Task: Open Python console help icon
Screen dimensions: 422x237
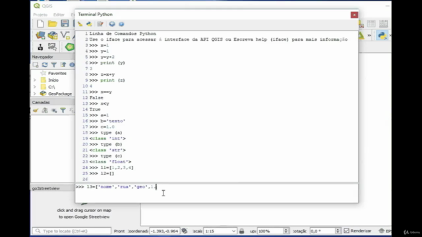Action: (x=121, y=24)
